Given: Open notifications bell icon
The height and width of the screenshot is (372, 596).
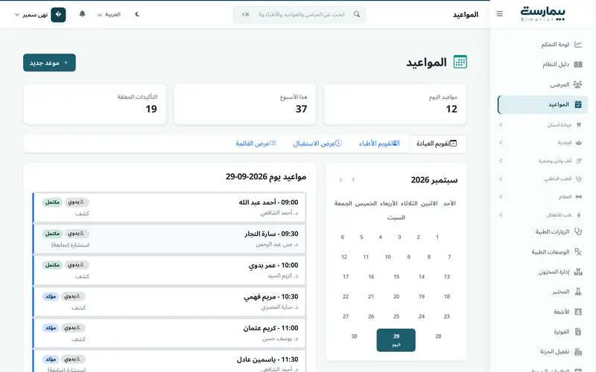Looking at the screenshot, I should [x=82, y=14].
